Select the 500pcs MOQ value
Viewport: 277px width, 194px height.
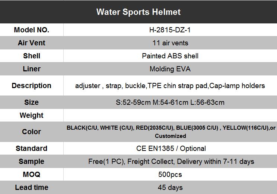170,174
